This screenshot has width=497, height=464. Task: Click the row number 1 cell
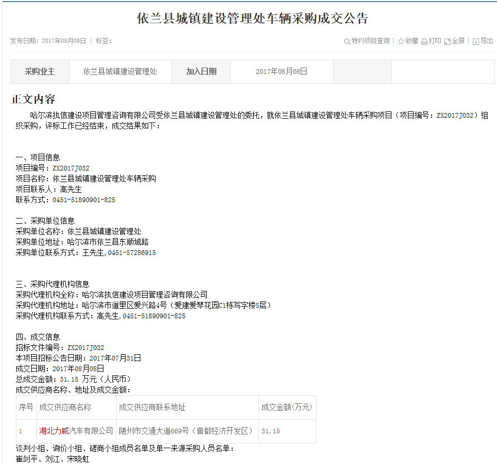tap(26, 431)
